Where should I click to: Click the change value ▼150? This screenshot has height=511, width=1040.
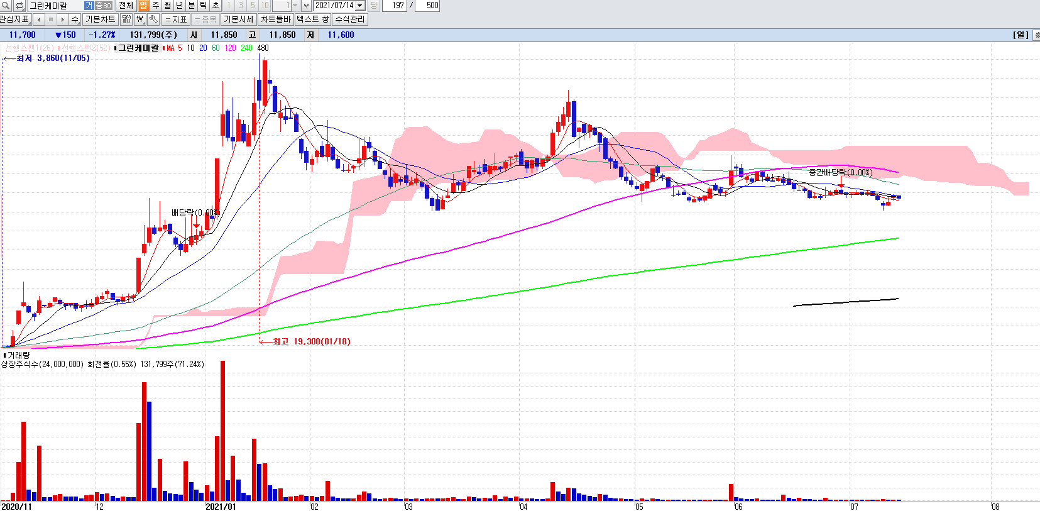coord(65,35)
